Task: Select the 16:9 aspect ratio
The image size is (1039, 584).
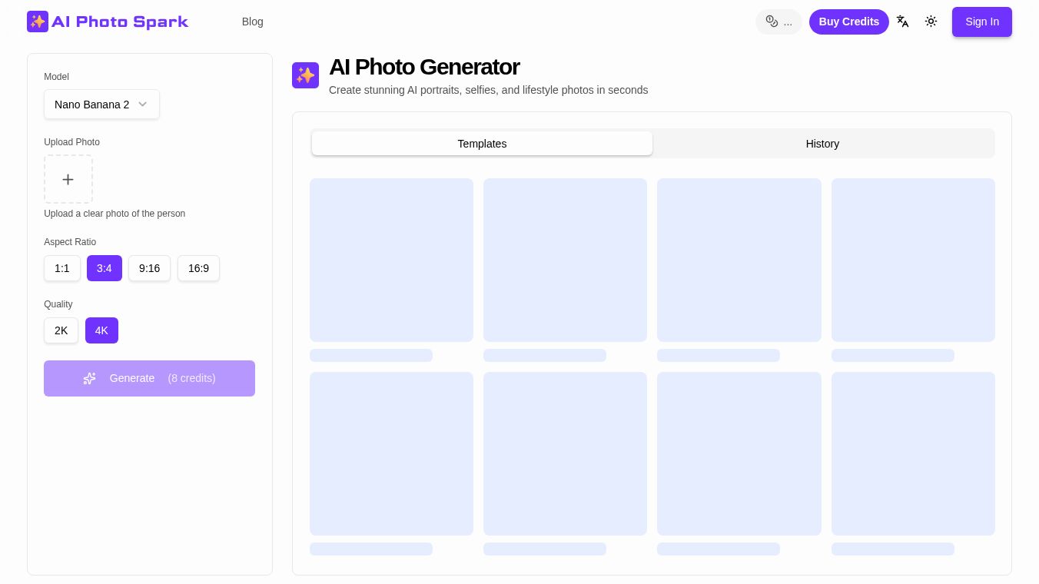Action: coord(198,268)
